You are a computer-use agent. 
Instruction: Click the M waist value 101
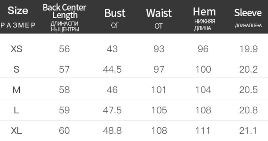point(159,90)
